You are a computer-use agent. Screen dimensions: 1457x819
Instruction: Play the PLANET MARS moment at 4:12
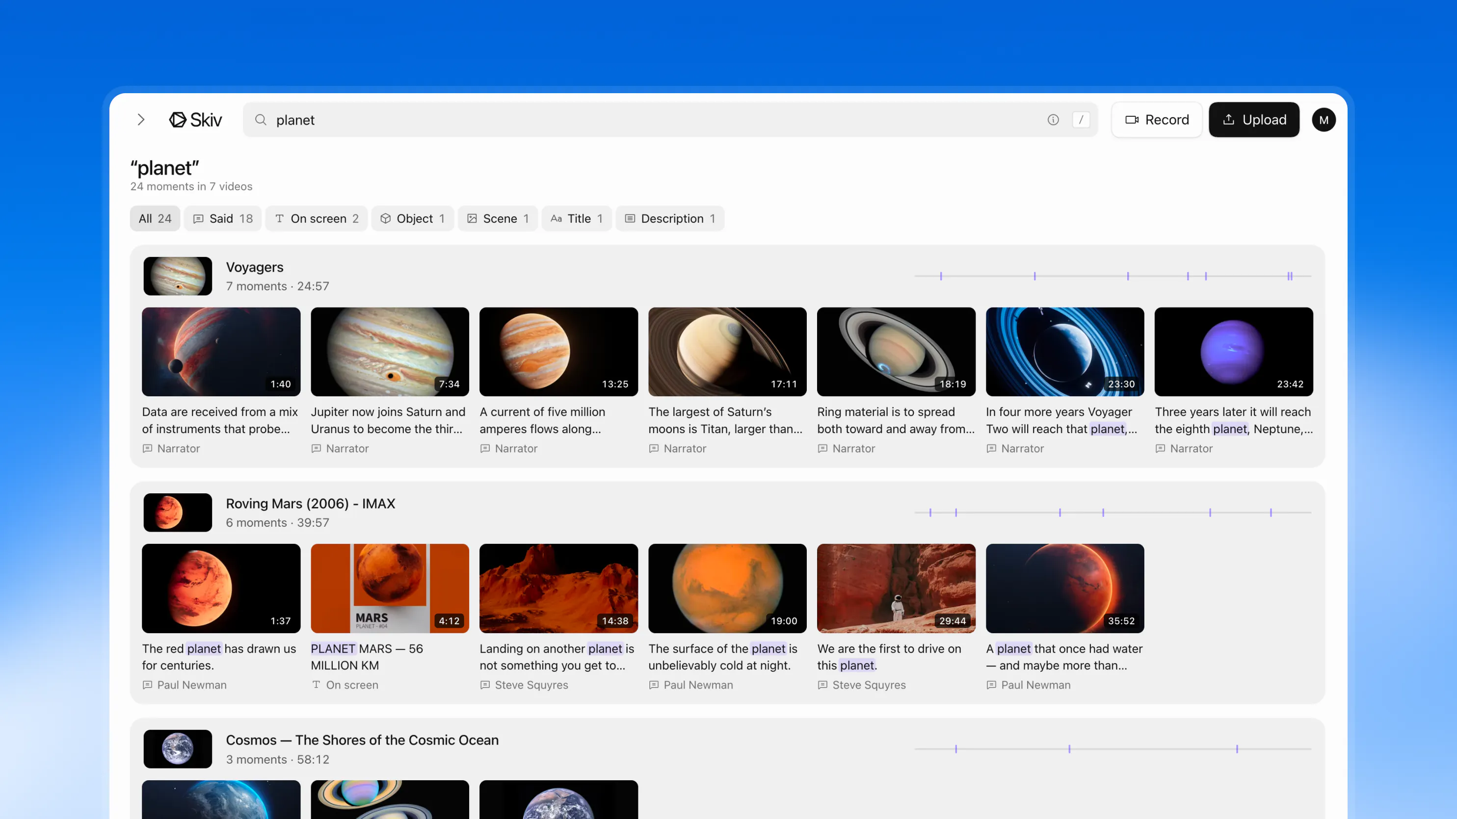(x=390, y=589)
